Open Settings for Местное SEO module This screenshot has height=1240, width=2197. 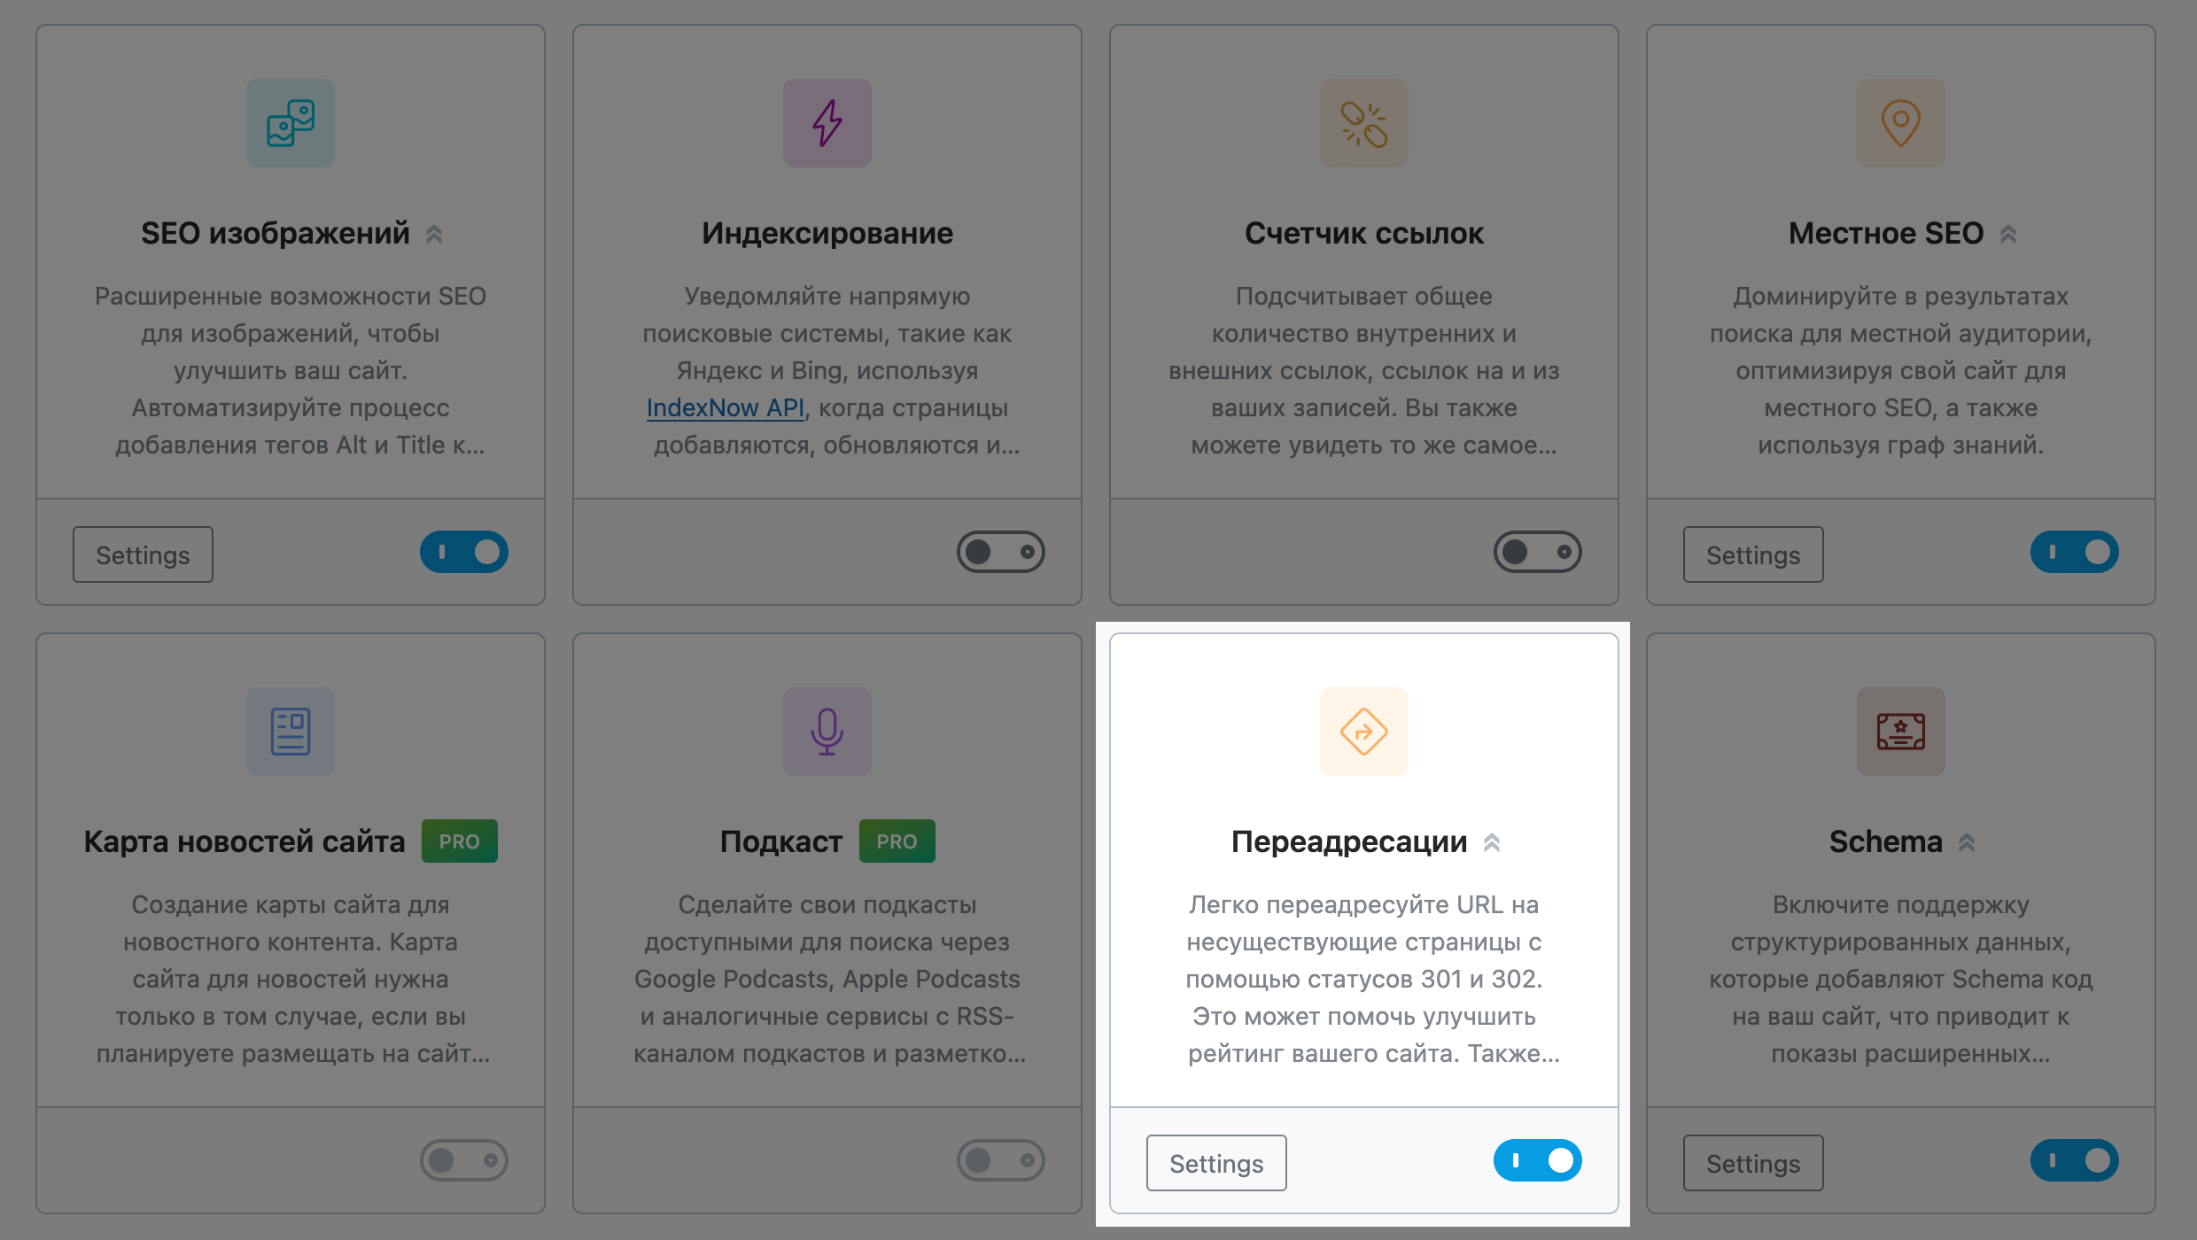tap(1753, 554)
